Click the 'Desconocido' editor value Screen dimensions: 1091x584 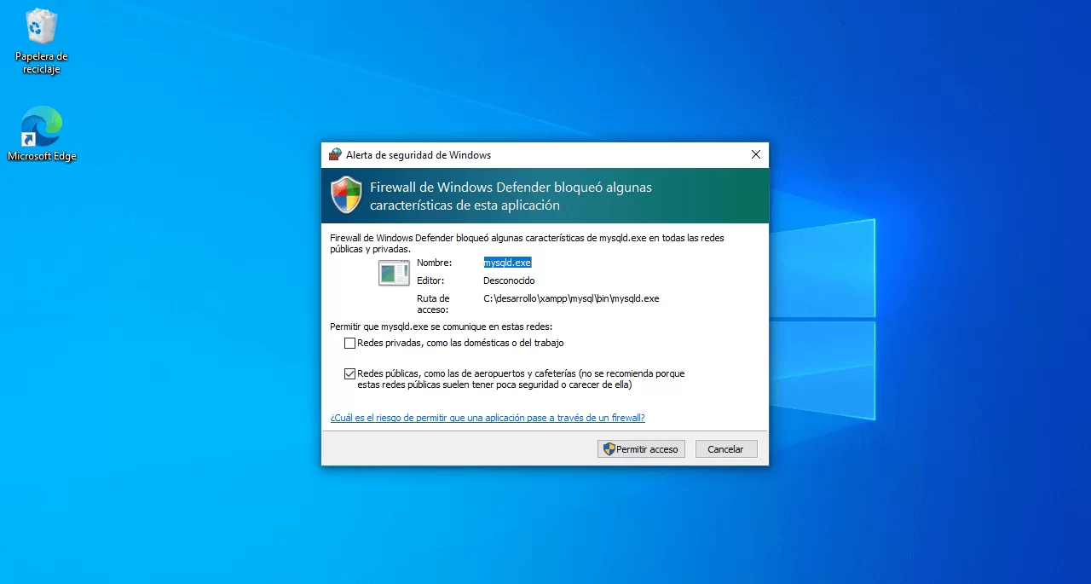point(509,280)
